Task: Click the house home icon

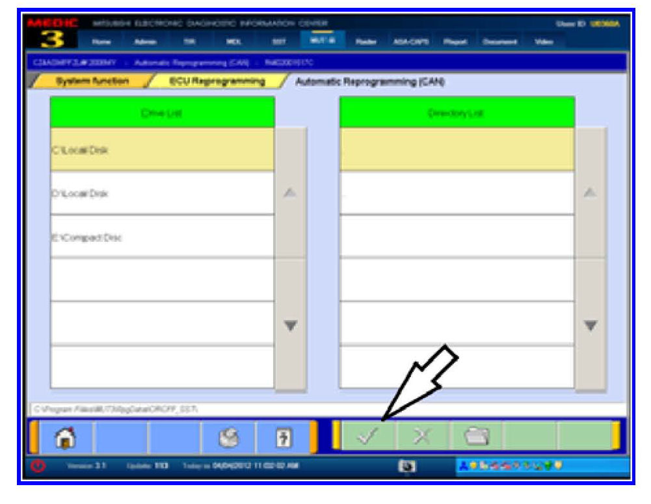Action: point(68,436)
